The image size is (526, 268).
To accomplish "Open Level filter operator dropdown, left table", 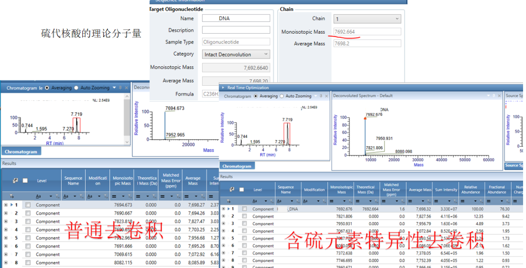I will [x=51, y=196].
